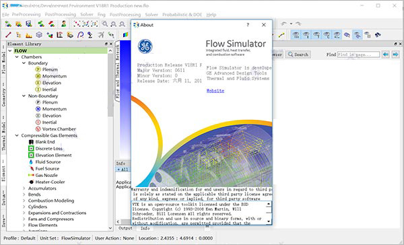The image size is (404, 245).
Task: Click the Find in page input field
Action: pyautogui.click(x=358, y=55)
